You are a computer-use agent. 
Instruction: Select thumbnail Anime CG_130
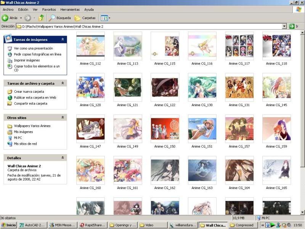[202, 87]
